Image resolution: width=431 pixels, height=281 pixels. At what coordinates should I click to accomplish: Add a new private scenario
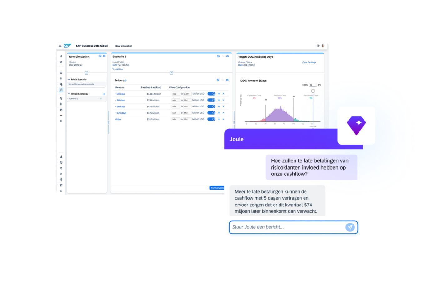tap(104, 94)
